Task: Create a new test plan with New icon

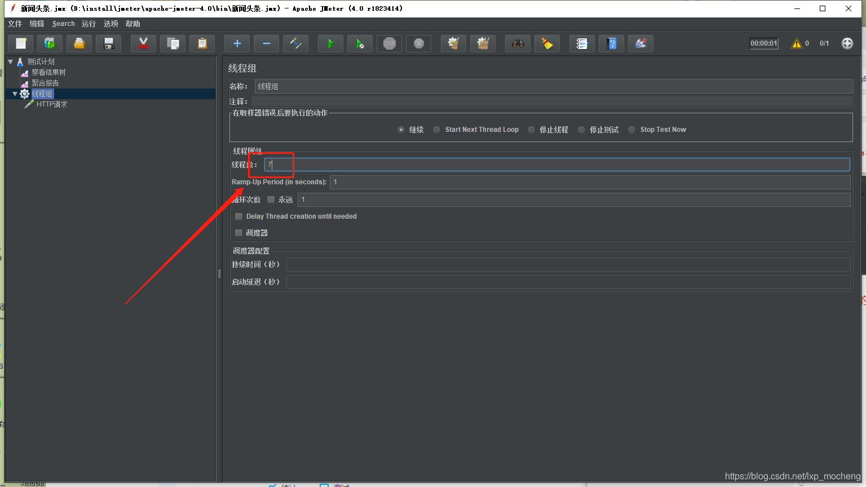Action: tap(21, 43)
